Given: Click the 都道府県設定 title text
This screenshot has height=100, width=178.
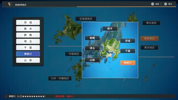Looking at the screenshot, I should click(x=21, y=5).
